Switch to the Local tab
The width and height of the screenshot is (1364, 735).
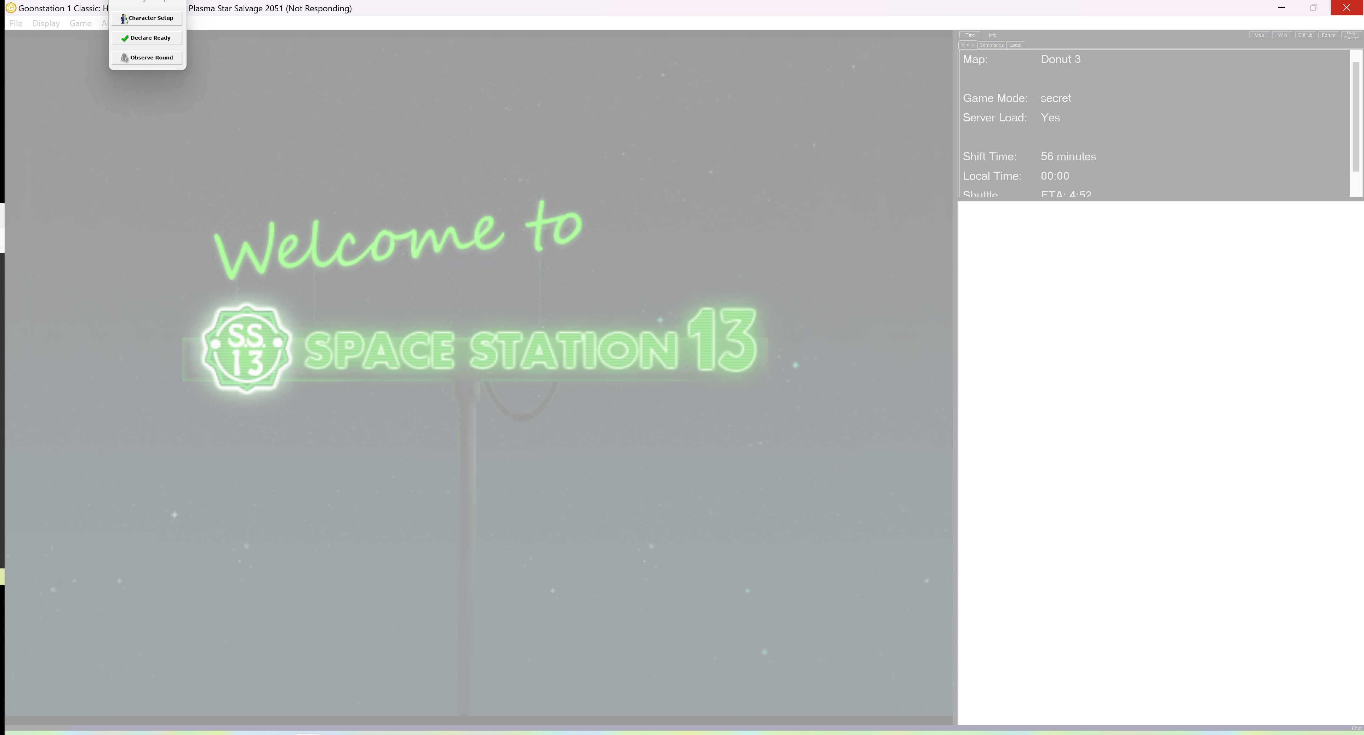(1015, 45)
